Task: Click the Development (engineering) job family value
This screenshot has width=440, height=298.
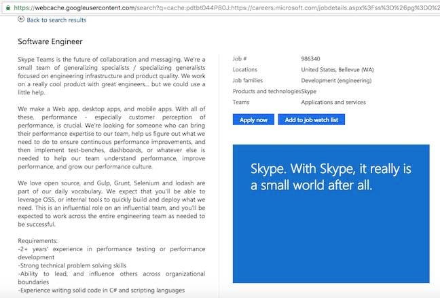Action: (x=337, y=81)
